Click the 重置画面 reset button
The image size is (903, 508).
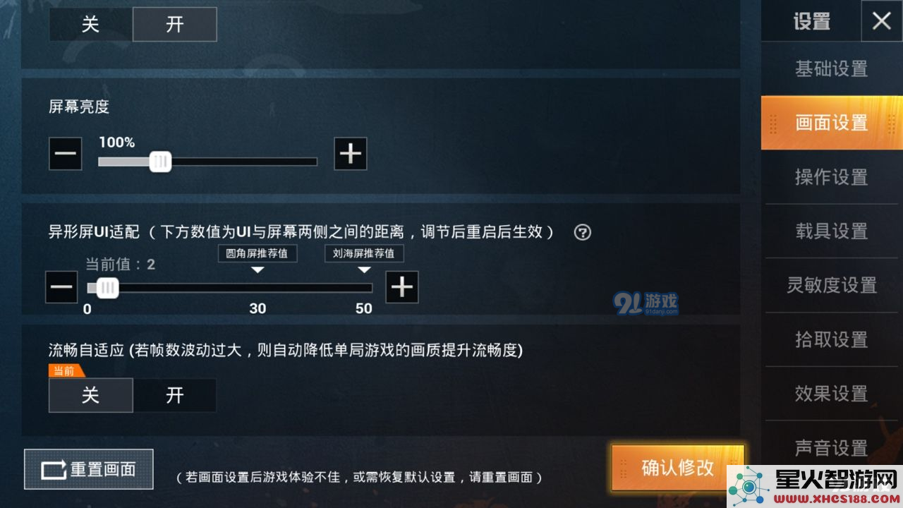[89, 469]
